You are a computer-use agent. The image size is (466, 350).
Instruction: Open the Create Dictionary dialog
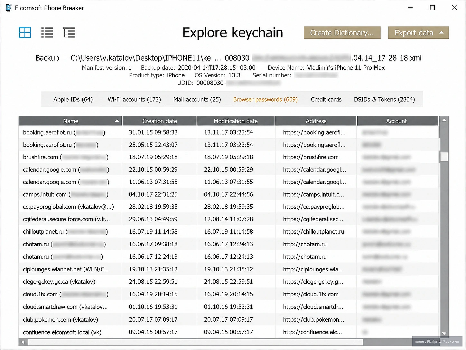tap(342, 33)
